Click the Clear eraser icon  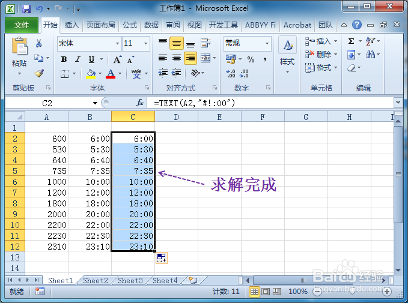click(x=352, y=68)
